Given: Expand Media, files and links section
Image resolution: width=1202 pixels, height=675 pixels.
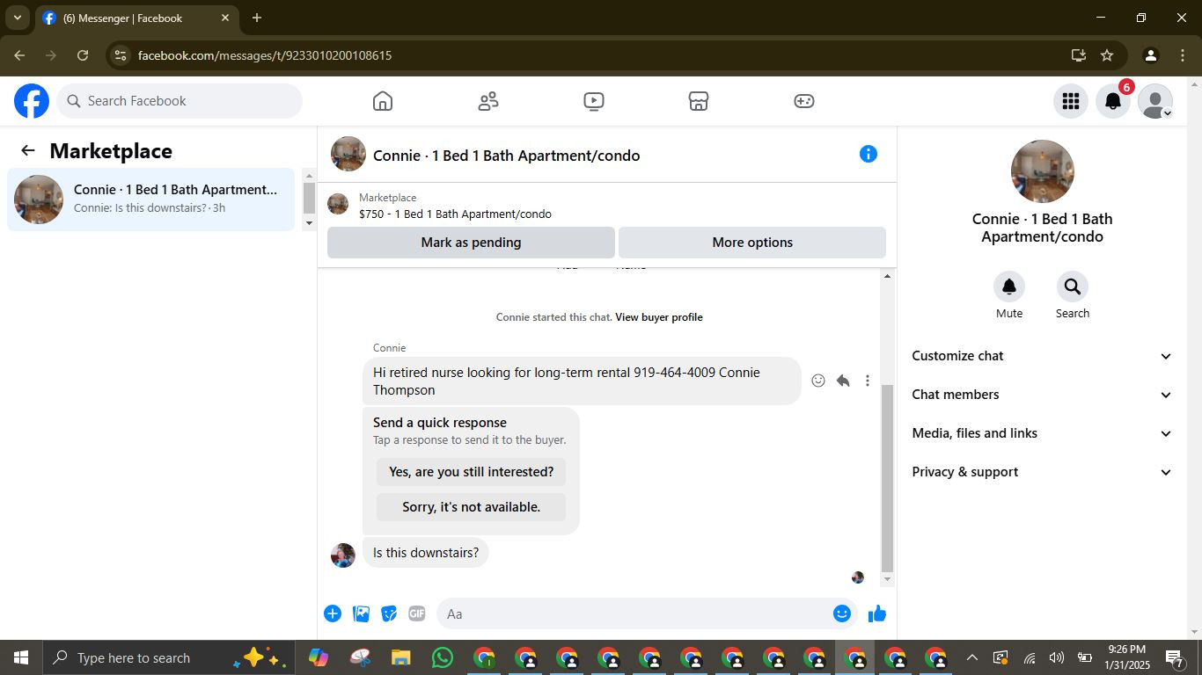Looking at the screenshot, I should click(x=1042, y=433).
